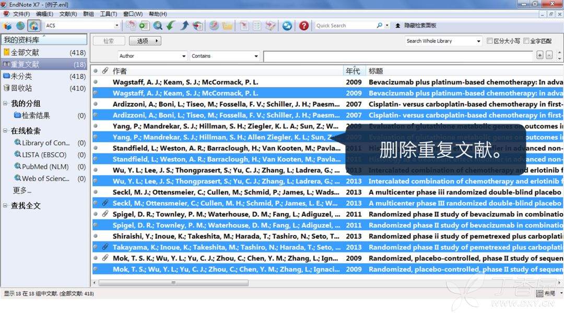This screenshot has width=564, height=317.
Task: Click Copy to Local Library toolbar icon
Action: coord(131,26)
